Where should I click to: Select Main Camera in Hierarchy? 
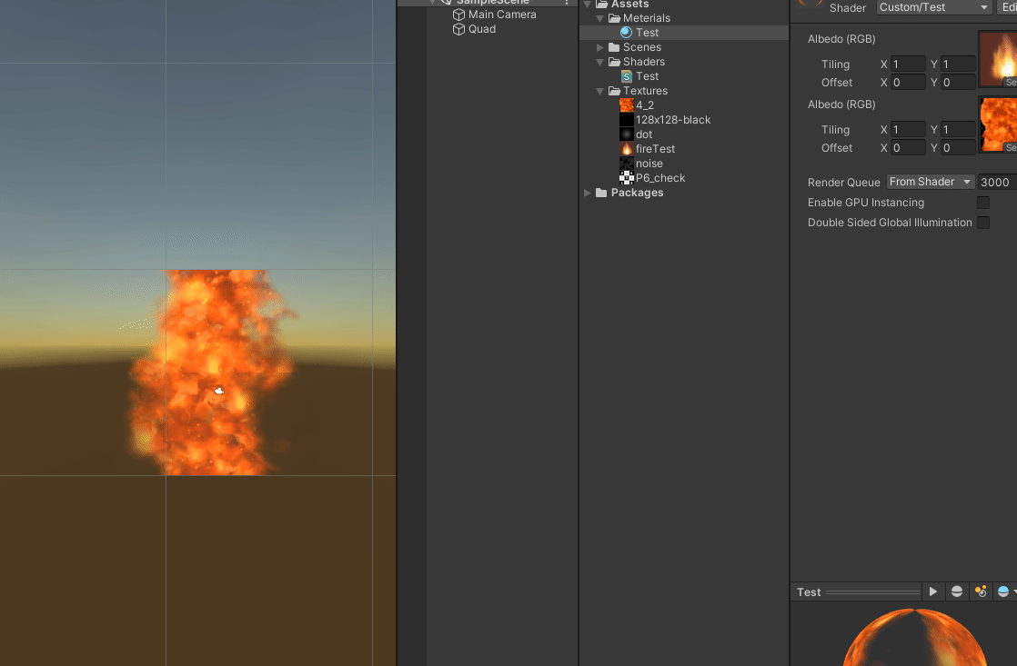pos(502,15)
